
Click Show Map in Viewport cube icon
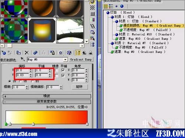pyautogui.click(x=69, y=53)
